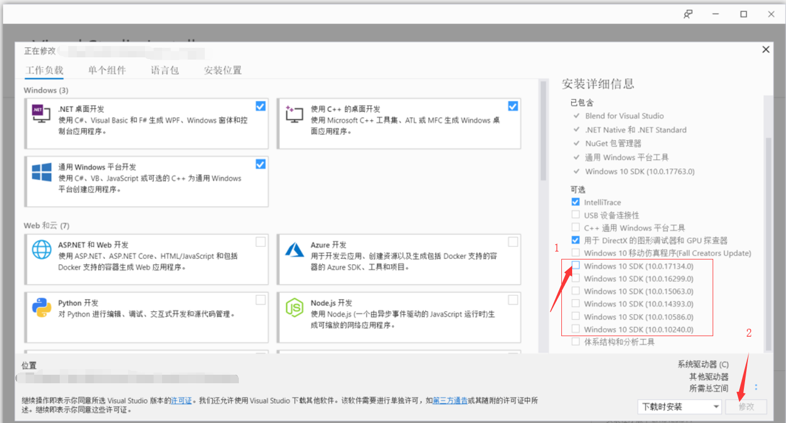786x423 pixels.
Task: Open the 许可证 link
Action: click(181, 400)
